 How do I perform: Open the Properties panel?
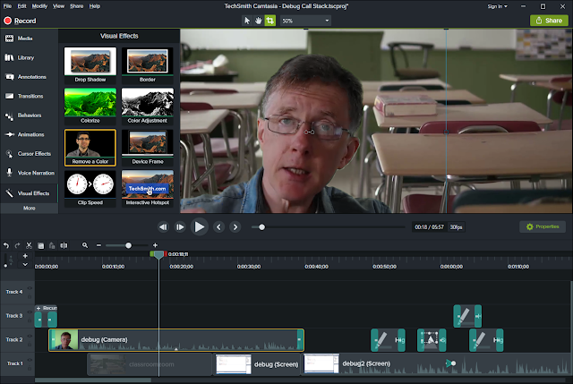tap(543, 226)
